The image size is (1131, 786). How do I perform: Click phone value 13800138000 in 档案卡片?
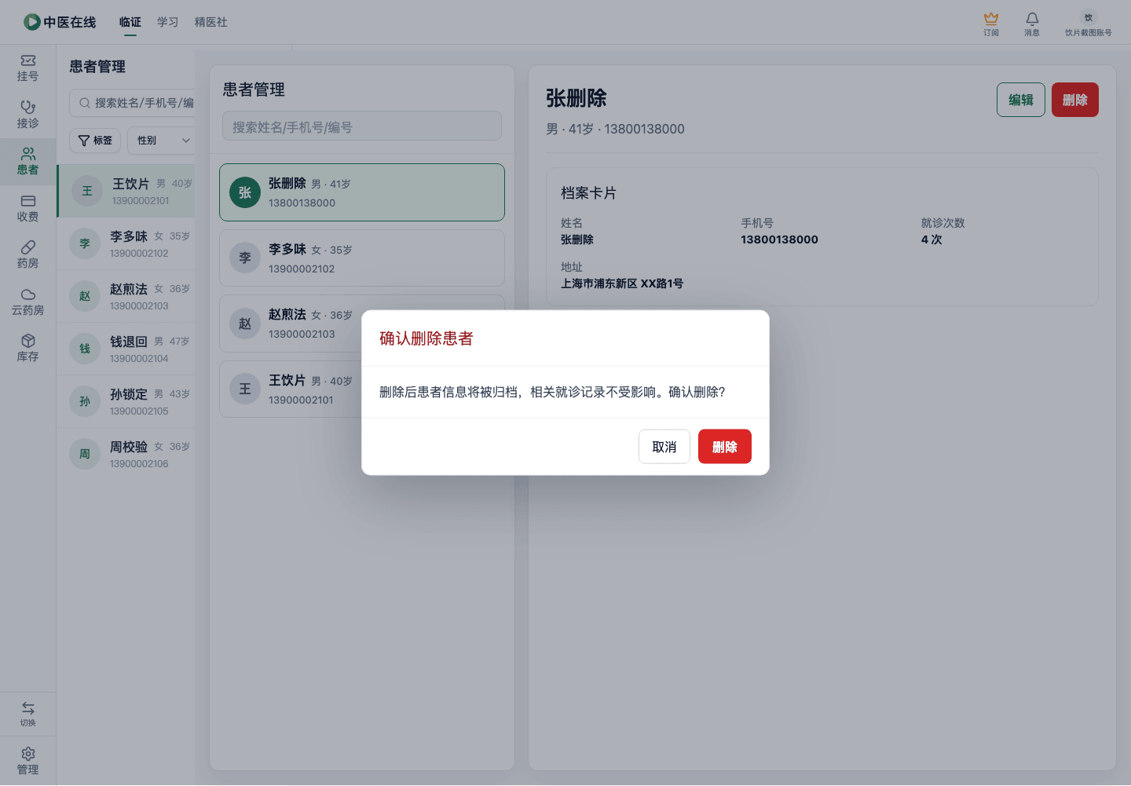click(x=779, y=239)
